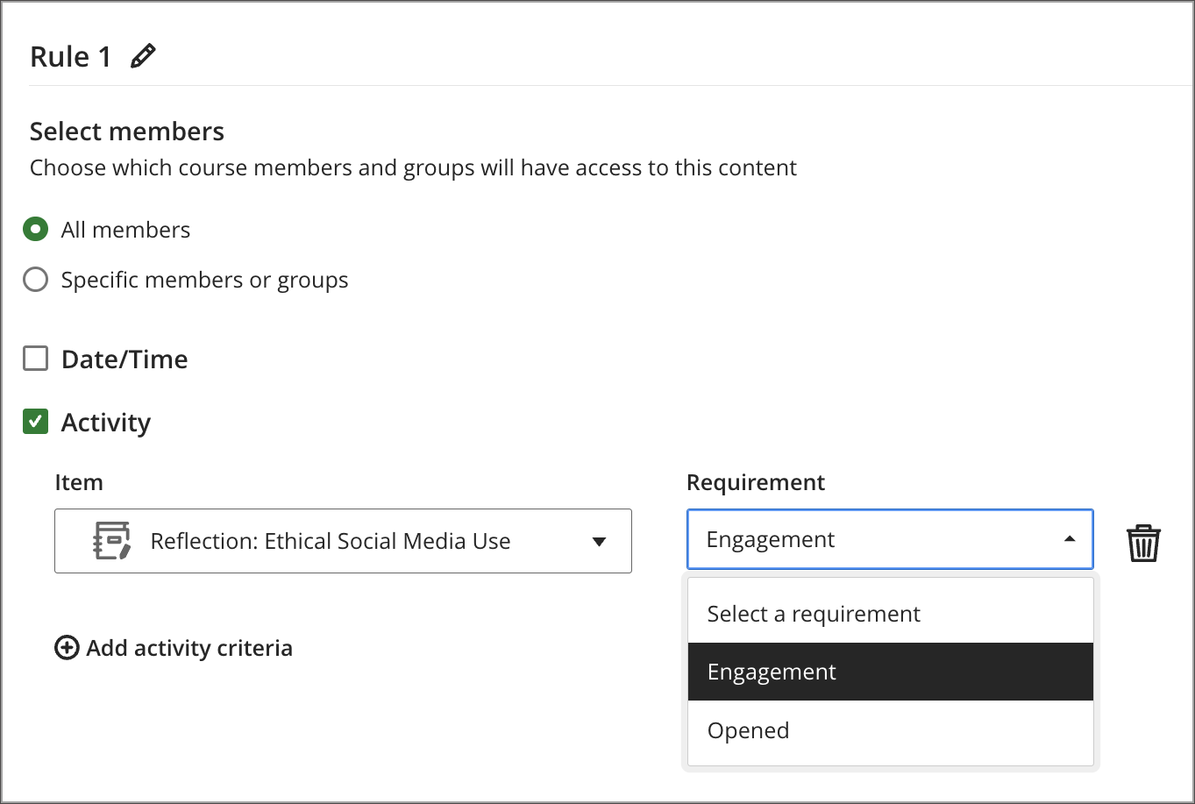Click 'Choose which course members' description text
The height and width of the screenshot is (804, 1195).
[413, 167]
